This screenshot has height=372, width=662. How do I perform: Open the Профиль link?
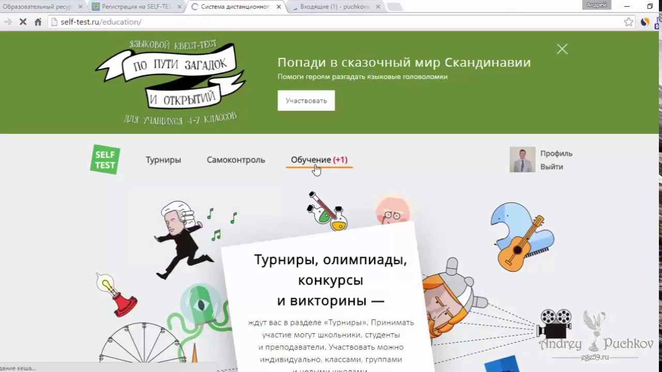tap(556, 153)
